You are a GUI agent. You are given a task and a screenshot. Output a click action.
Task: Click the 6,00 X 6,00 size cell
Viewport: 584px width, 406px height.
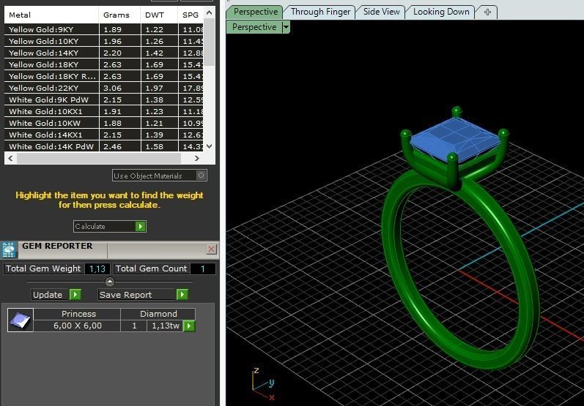pyautogui.click(x=77, y=326)
